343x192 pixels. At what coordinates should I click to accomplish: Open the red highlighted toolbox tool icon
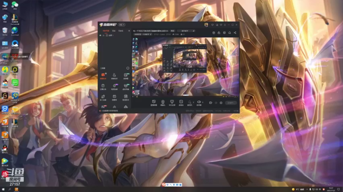103,76
